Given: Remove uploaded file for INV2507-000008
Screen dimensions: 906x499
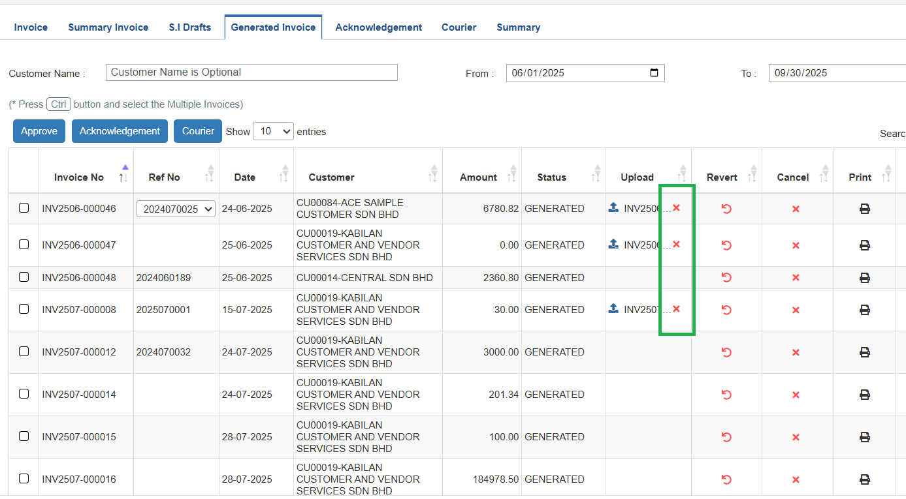Looking at the screenshot, I should [x=677, y=309].
